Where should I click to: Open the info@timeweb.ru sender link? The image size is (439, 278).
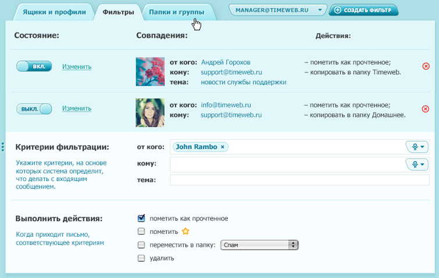[x=226, y=105]
